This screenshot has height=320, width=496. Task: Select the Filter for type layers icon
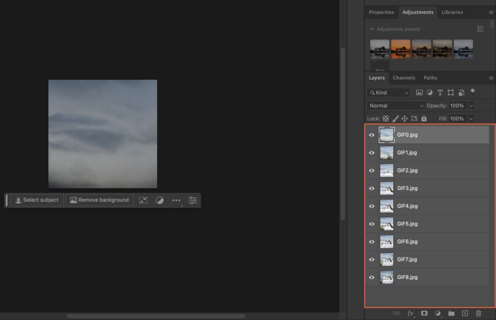click(440, 92)
